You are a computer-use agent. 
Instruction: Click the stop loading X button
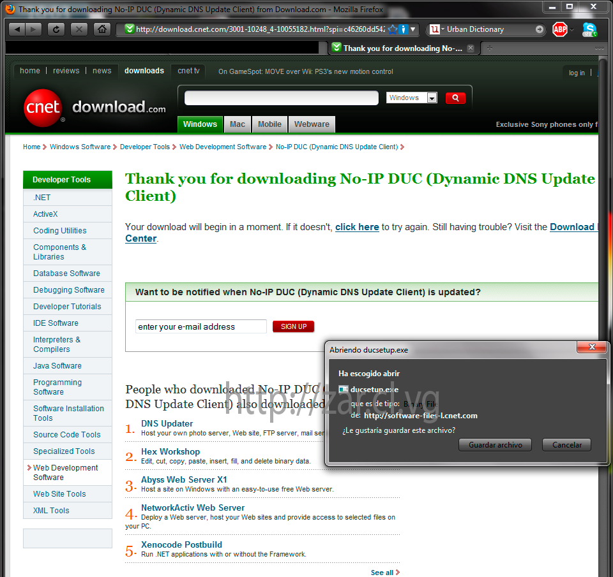(79, 29)
